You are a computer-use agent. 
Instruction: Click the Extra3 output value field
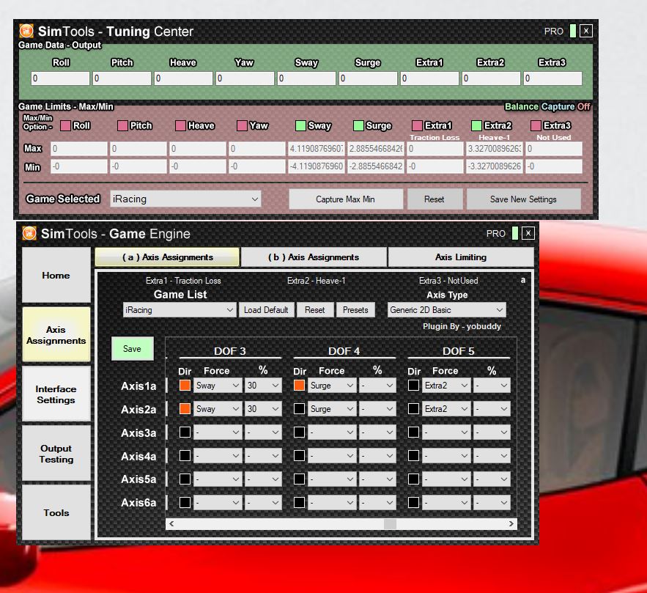coord(553,78)
